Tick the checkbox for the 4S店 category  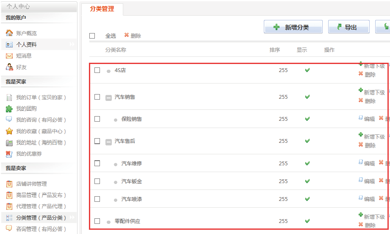pos(97,70)
